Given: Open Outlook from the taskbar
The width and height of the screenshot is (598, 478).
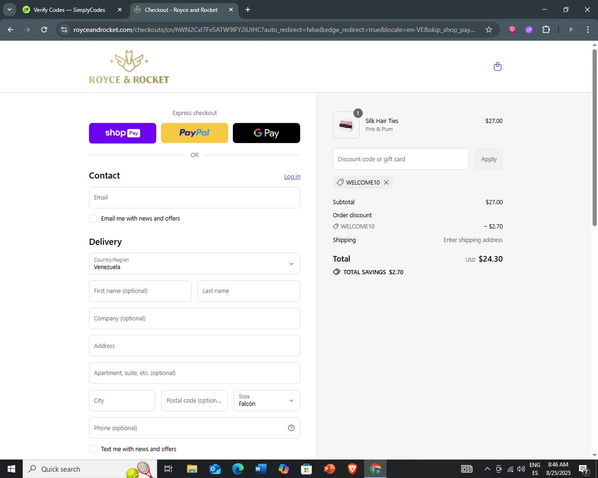Looking at the screenshot, I should pyautogui.click(x=215, y=469).
